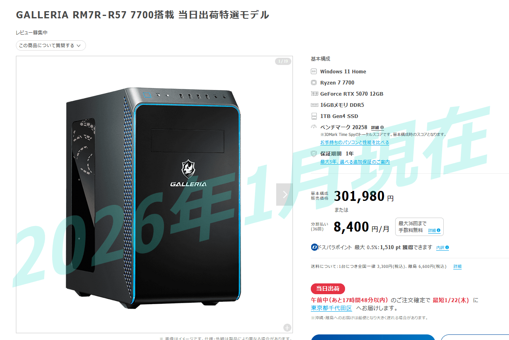This screenshot has width=509, height=340.
Task: Click the warranty shield icon
Action: click(x=314, y=153)
